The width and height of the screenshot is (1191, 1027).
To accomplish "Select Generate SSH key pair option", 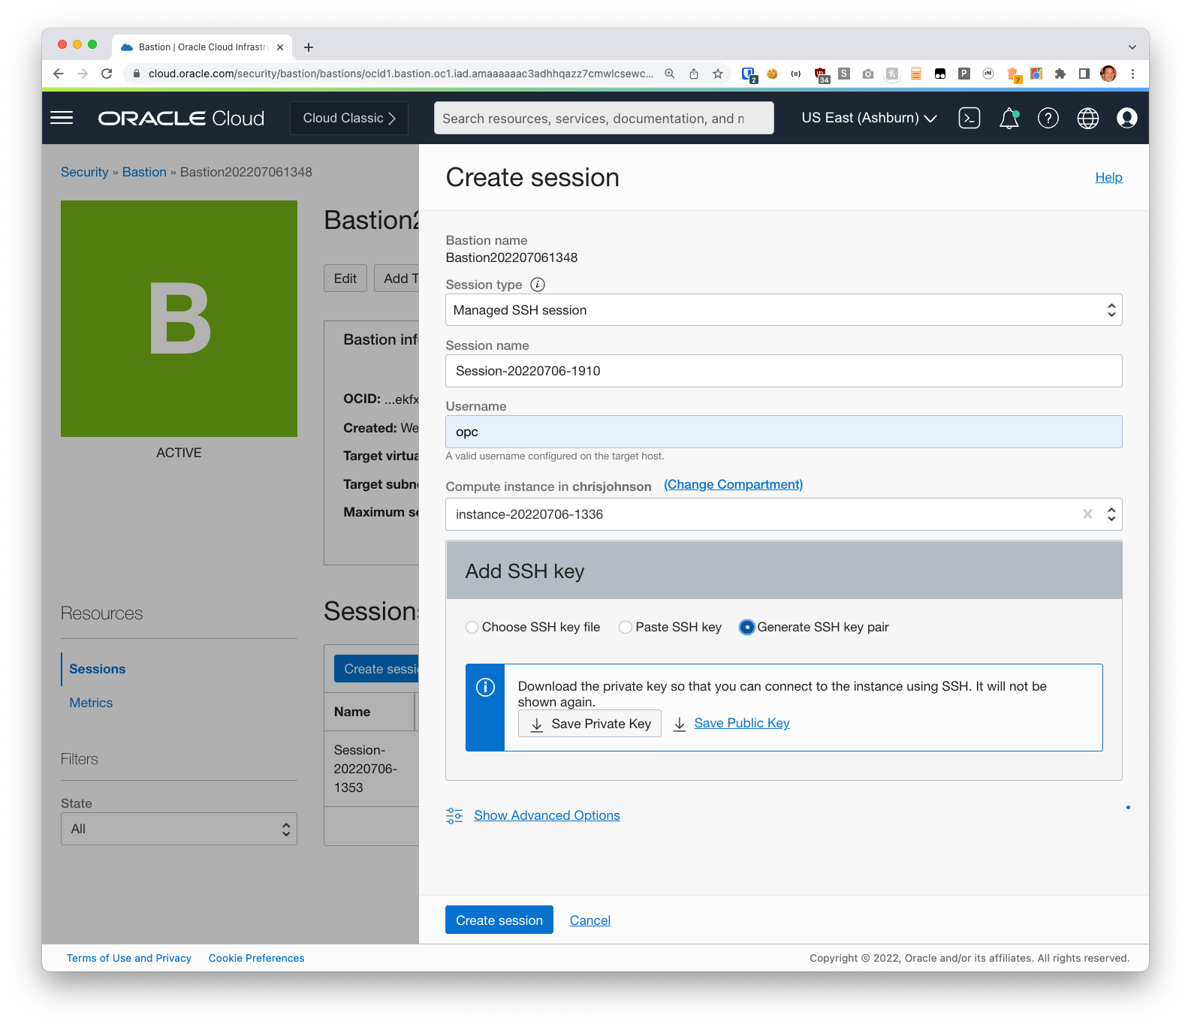I will pos(746,628).
